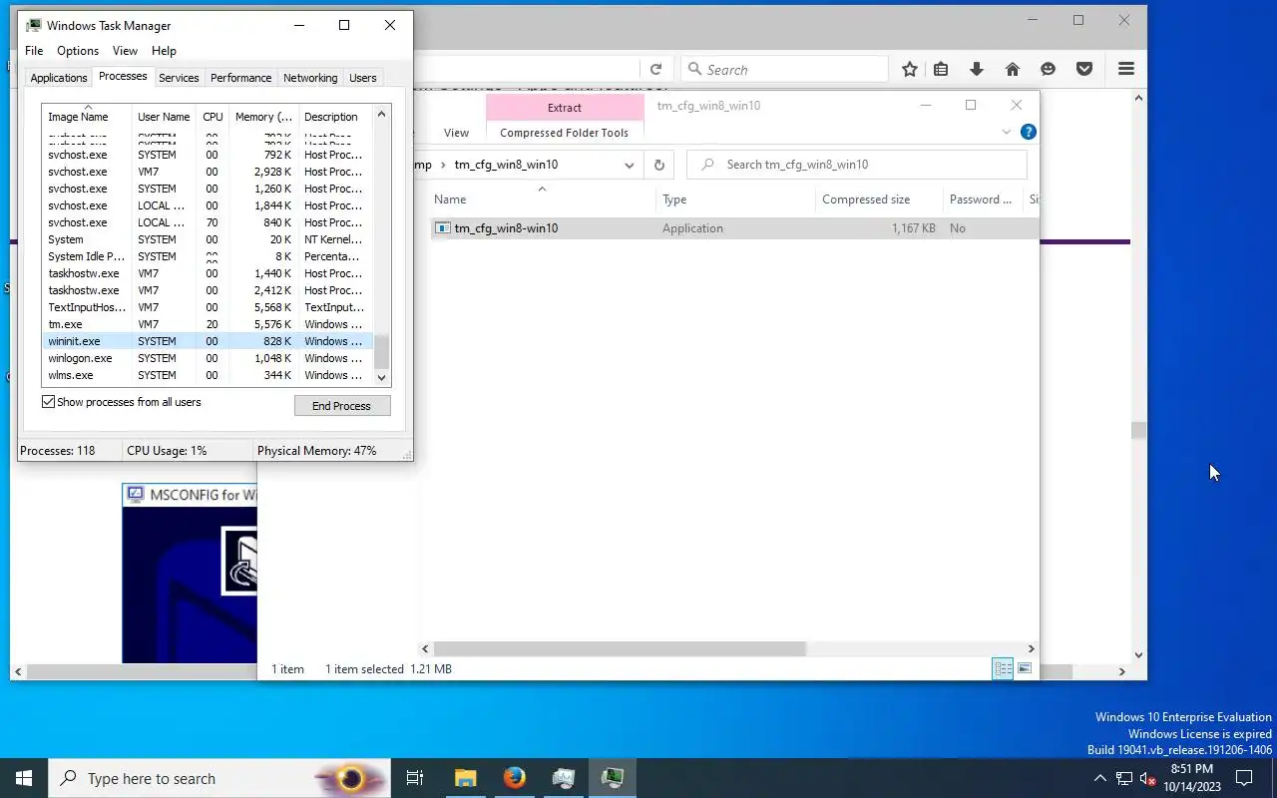The image size is (1277, 798).
Task: Open Windows Start menu
Action: (x=24, y=778)
